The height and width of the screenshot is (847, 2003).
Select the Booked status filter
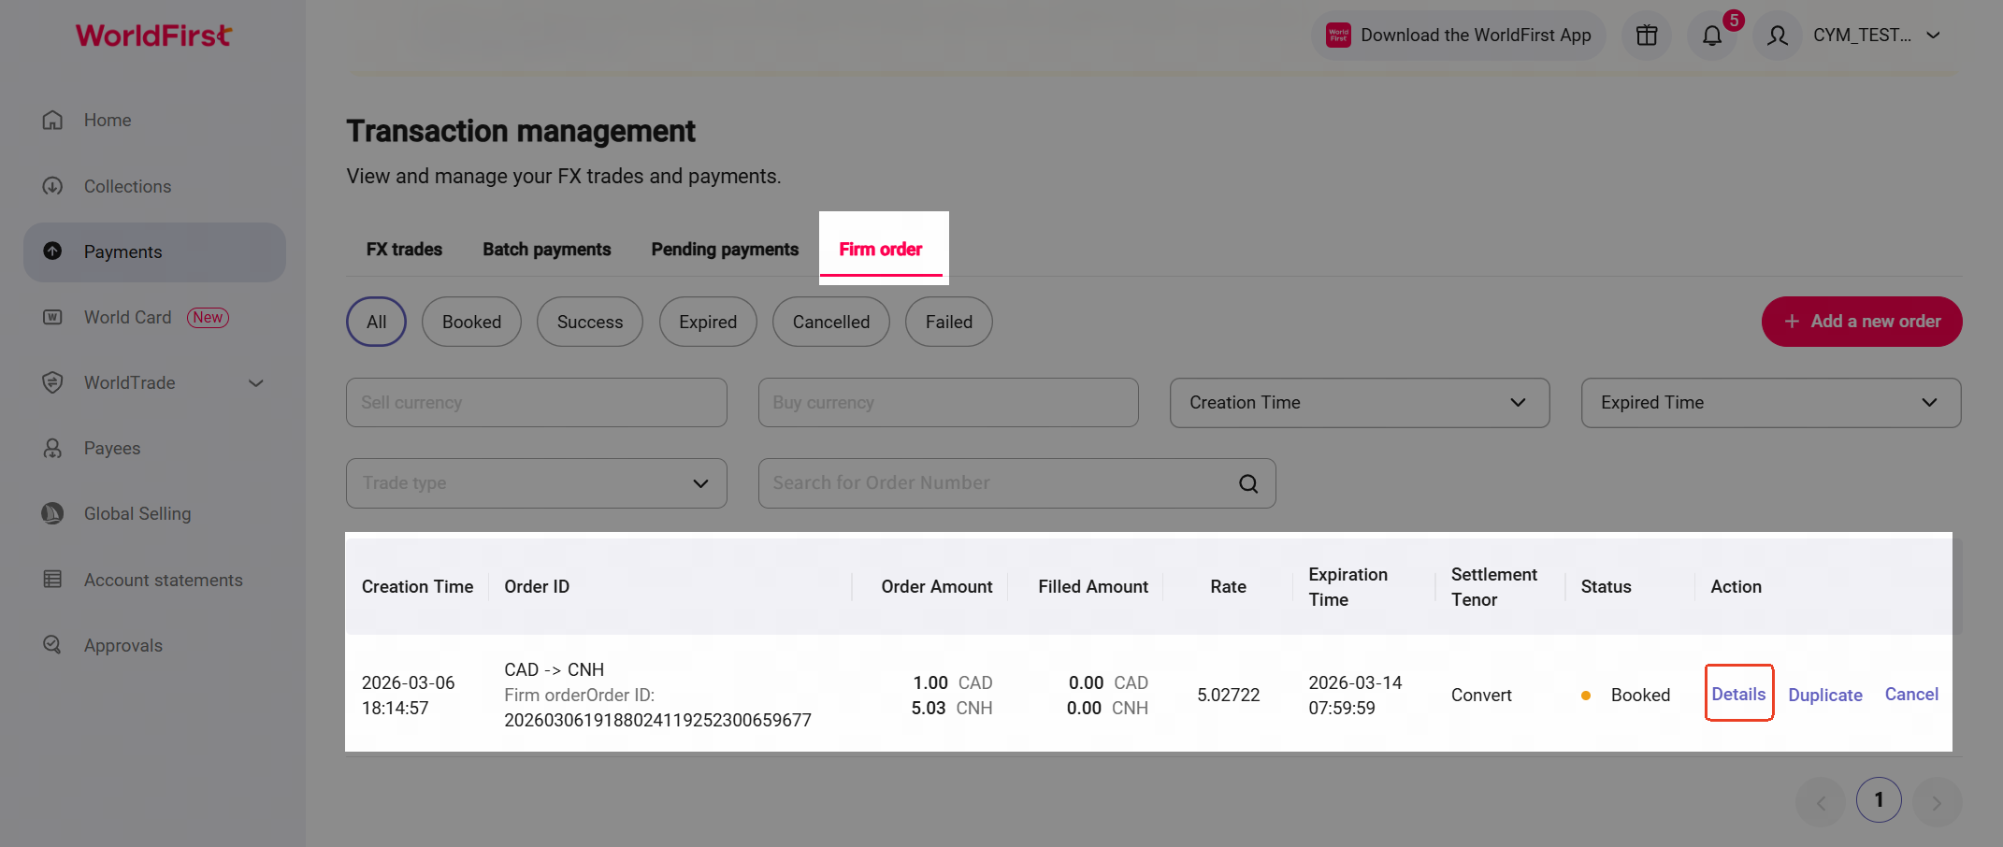tap(471, 322)
